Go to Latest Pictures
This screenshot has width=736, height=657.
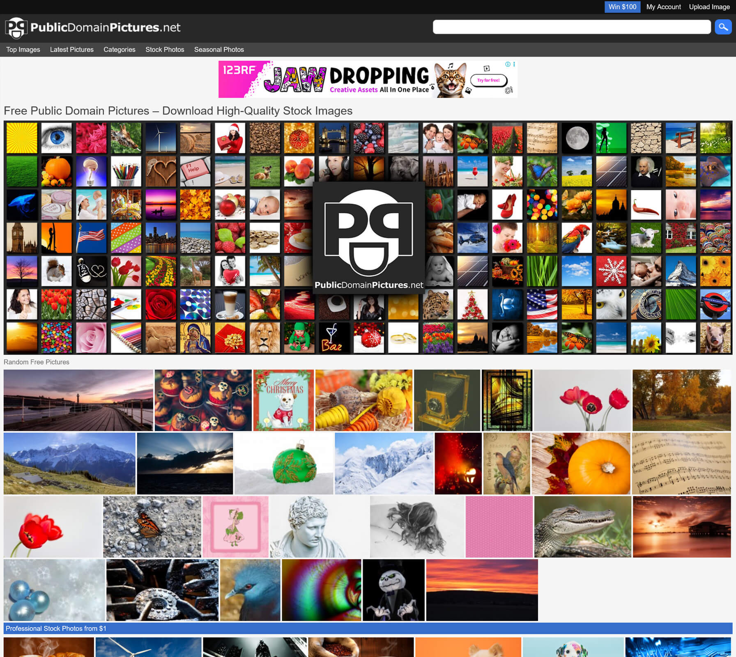click(x=72, y=49)
